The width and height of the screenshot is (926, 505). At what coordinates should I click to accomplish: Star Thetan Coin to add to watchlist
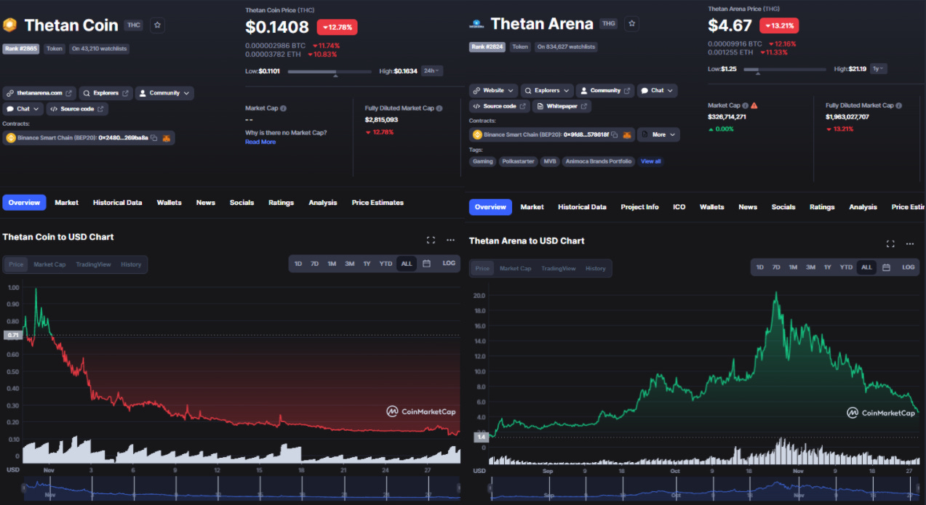[157, 25]
